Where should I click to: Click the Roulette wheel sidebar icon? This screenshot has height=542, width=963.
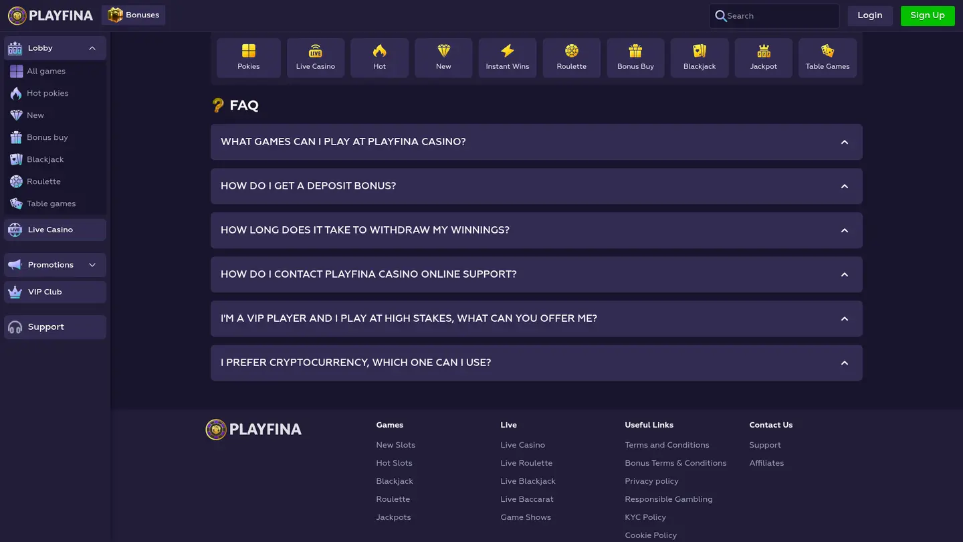(16, 181)
